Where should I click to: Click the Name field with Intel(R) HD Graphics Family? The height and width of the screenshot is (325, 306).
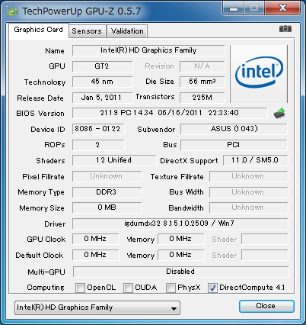coord(148,50)
